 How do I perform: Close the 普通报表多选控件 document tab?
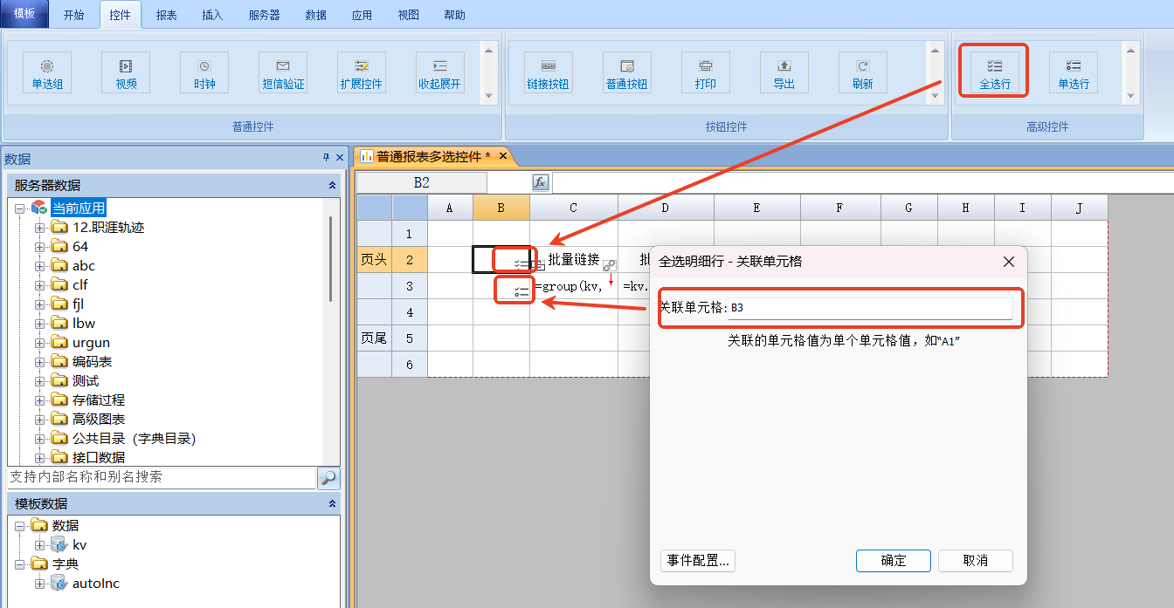pos(503,156)
